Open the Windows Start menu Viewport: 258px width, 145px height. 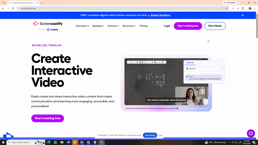[x=3, y=142]
